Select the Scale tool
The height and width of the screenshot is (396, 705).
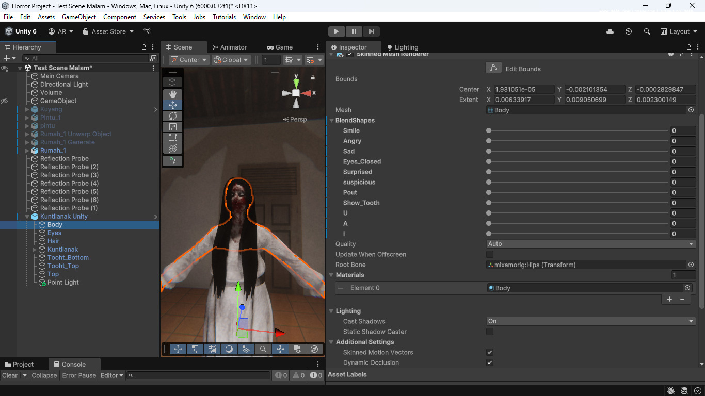(172, 126)
